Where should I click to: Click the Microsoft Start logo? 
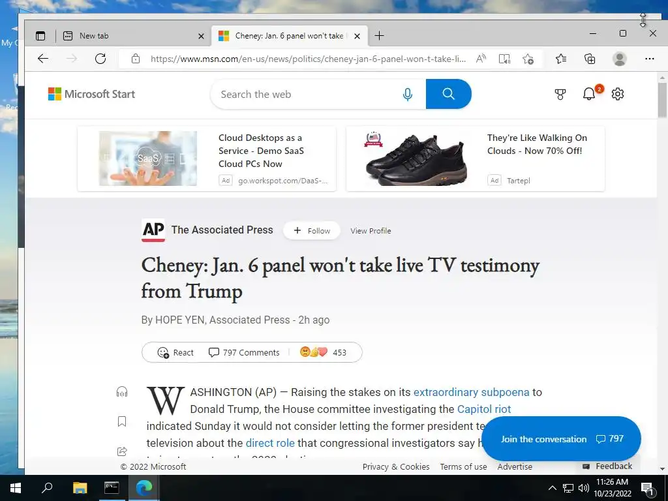pyautogui.click(x=91, y=94)
